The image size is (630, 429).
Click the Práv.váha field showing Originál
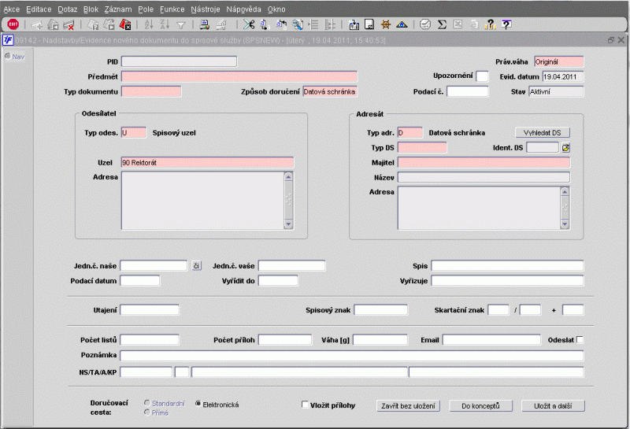coord(558,61)
